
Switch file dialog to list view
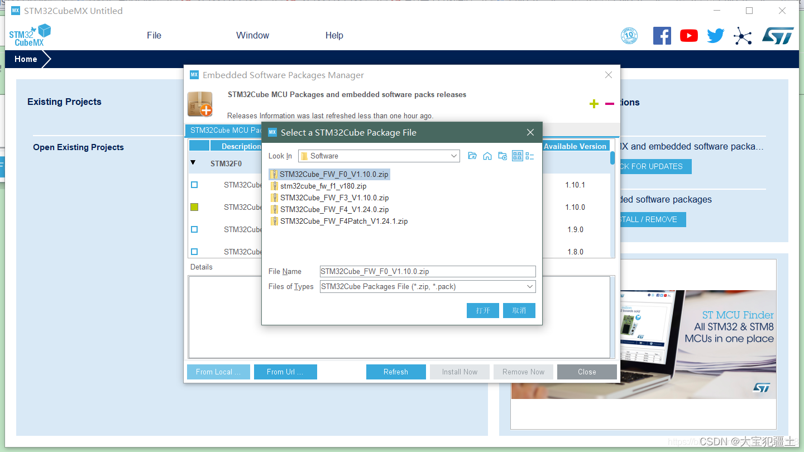517,156
